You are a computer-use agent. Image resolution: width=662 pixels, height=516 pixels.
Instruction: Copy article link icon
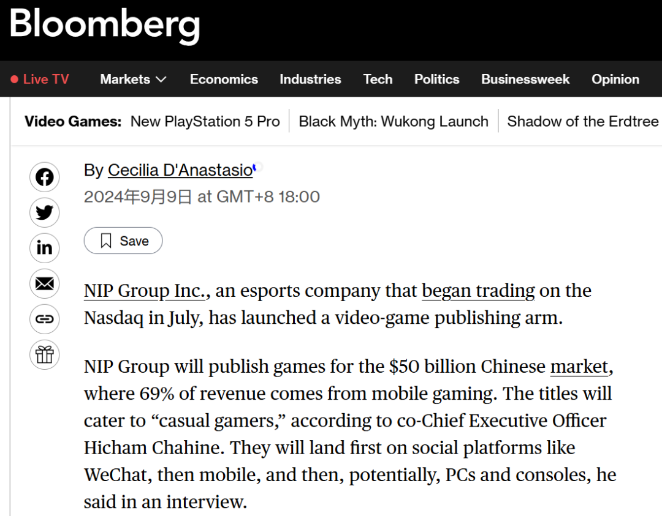pos(44,319)
